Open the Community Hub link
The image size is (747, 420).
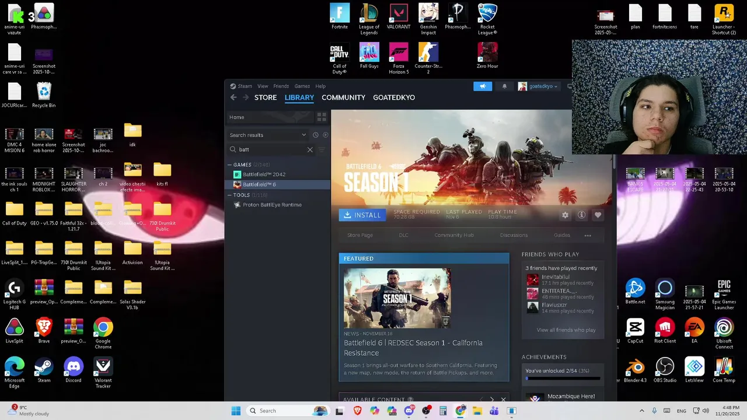(x=454, y=235)
